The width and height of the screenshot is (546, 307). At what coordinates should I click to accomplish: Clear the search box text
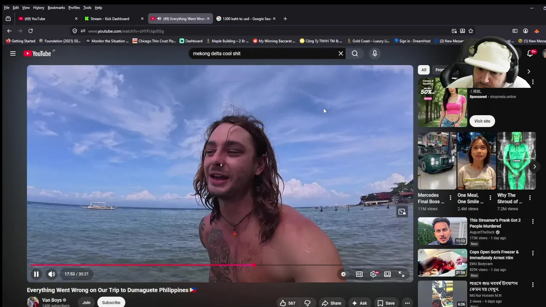(x=341, y=53)
